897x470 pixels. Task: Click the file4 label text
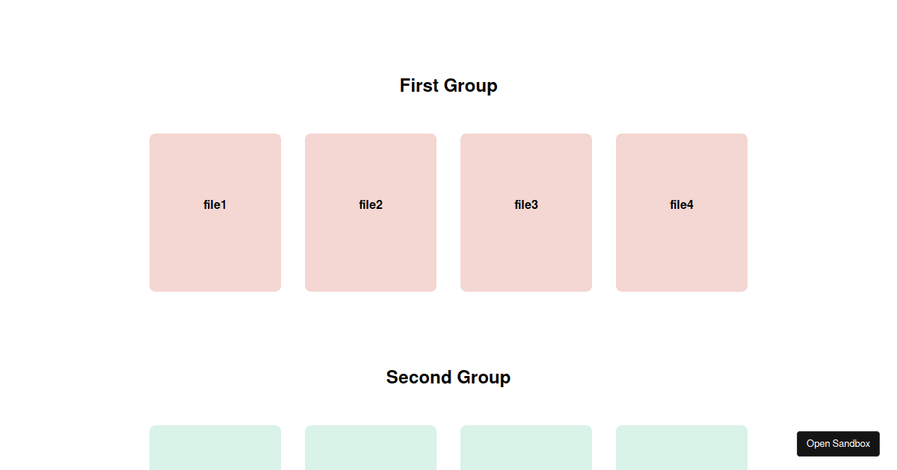pyautogui.click(x=681, y=204)
